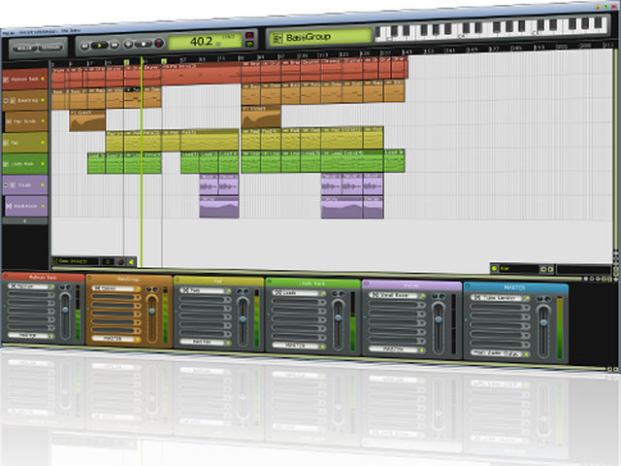This screenshot has width=621, height=466.
Task: Click the rewind transport button
Action: tap(84, 46)
